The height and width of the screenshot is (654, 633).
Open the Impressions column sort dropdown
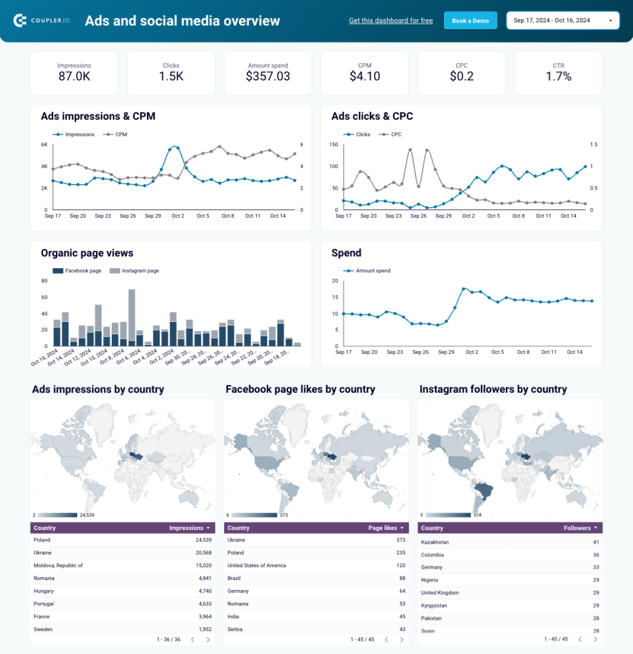click(209, 528)
